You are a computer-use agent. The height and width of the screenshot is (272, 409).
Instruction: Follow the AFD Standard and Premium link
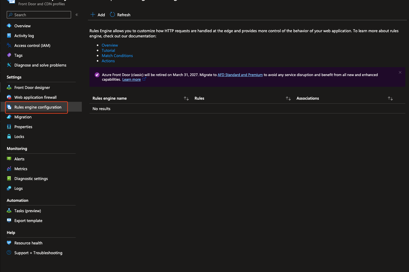click(240, 75)
